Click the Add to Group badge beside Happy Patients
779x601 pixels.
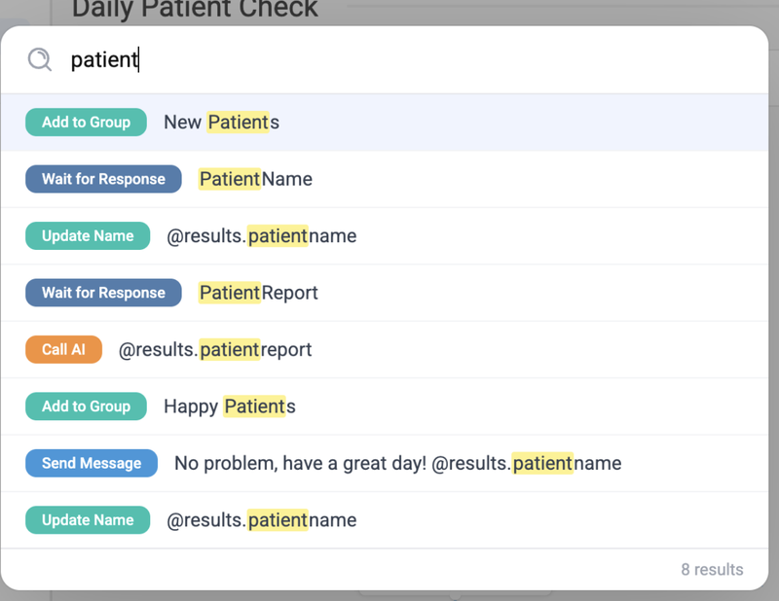pyautogui.click(x=86, y=407)
